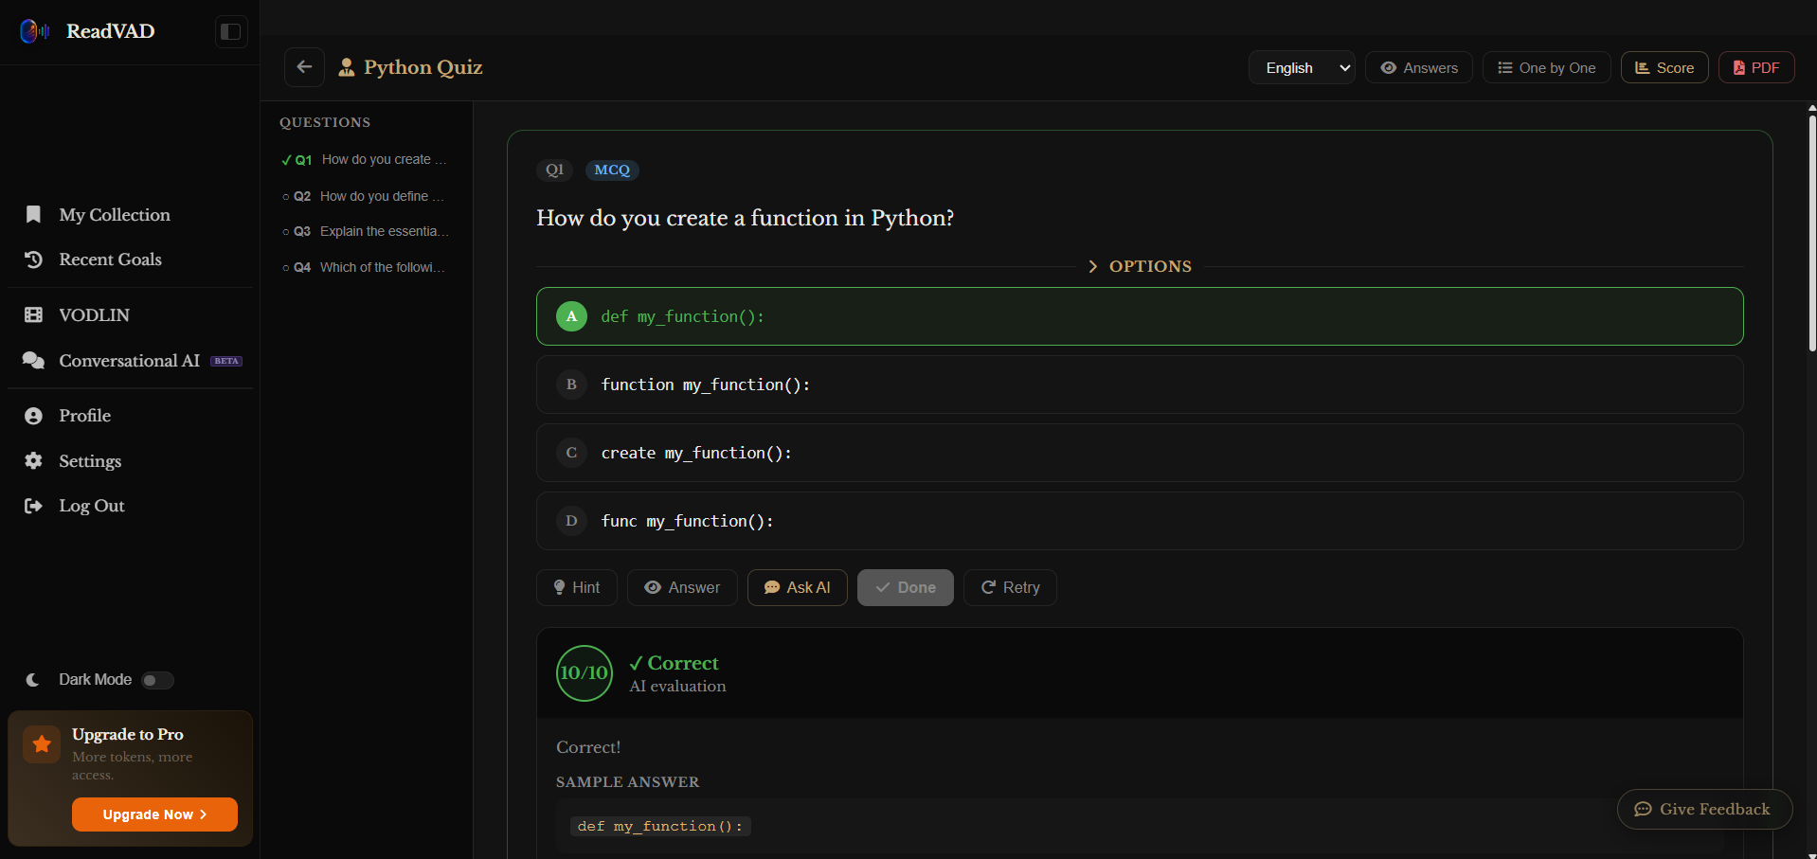Screen dimensions: 1817x859
Task: Click the Settings gear icon
Action: (x=33, y=461)
